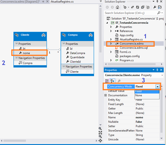The height and width of the screenshot is (145, 166).
Task: Select Form1.cs in Solution Explorer
Action: click(125, 52)
